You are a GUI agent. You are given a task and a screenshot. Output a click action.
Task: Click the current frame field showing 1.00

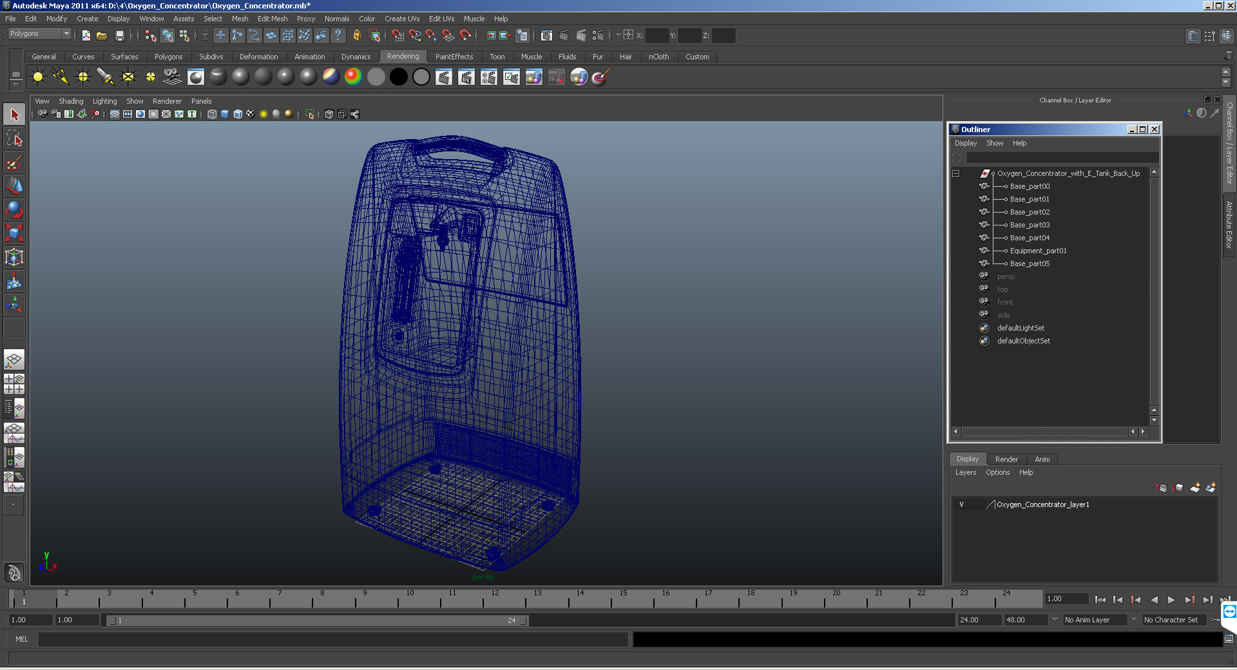1066,598
